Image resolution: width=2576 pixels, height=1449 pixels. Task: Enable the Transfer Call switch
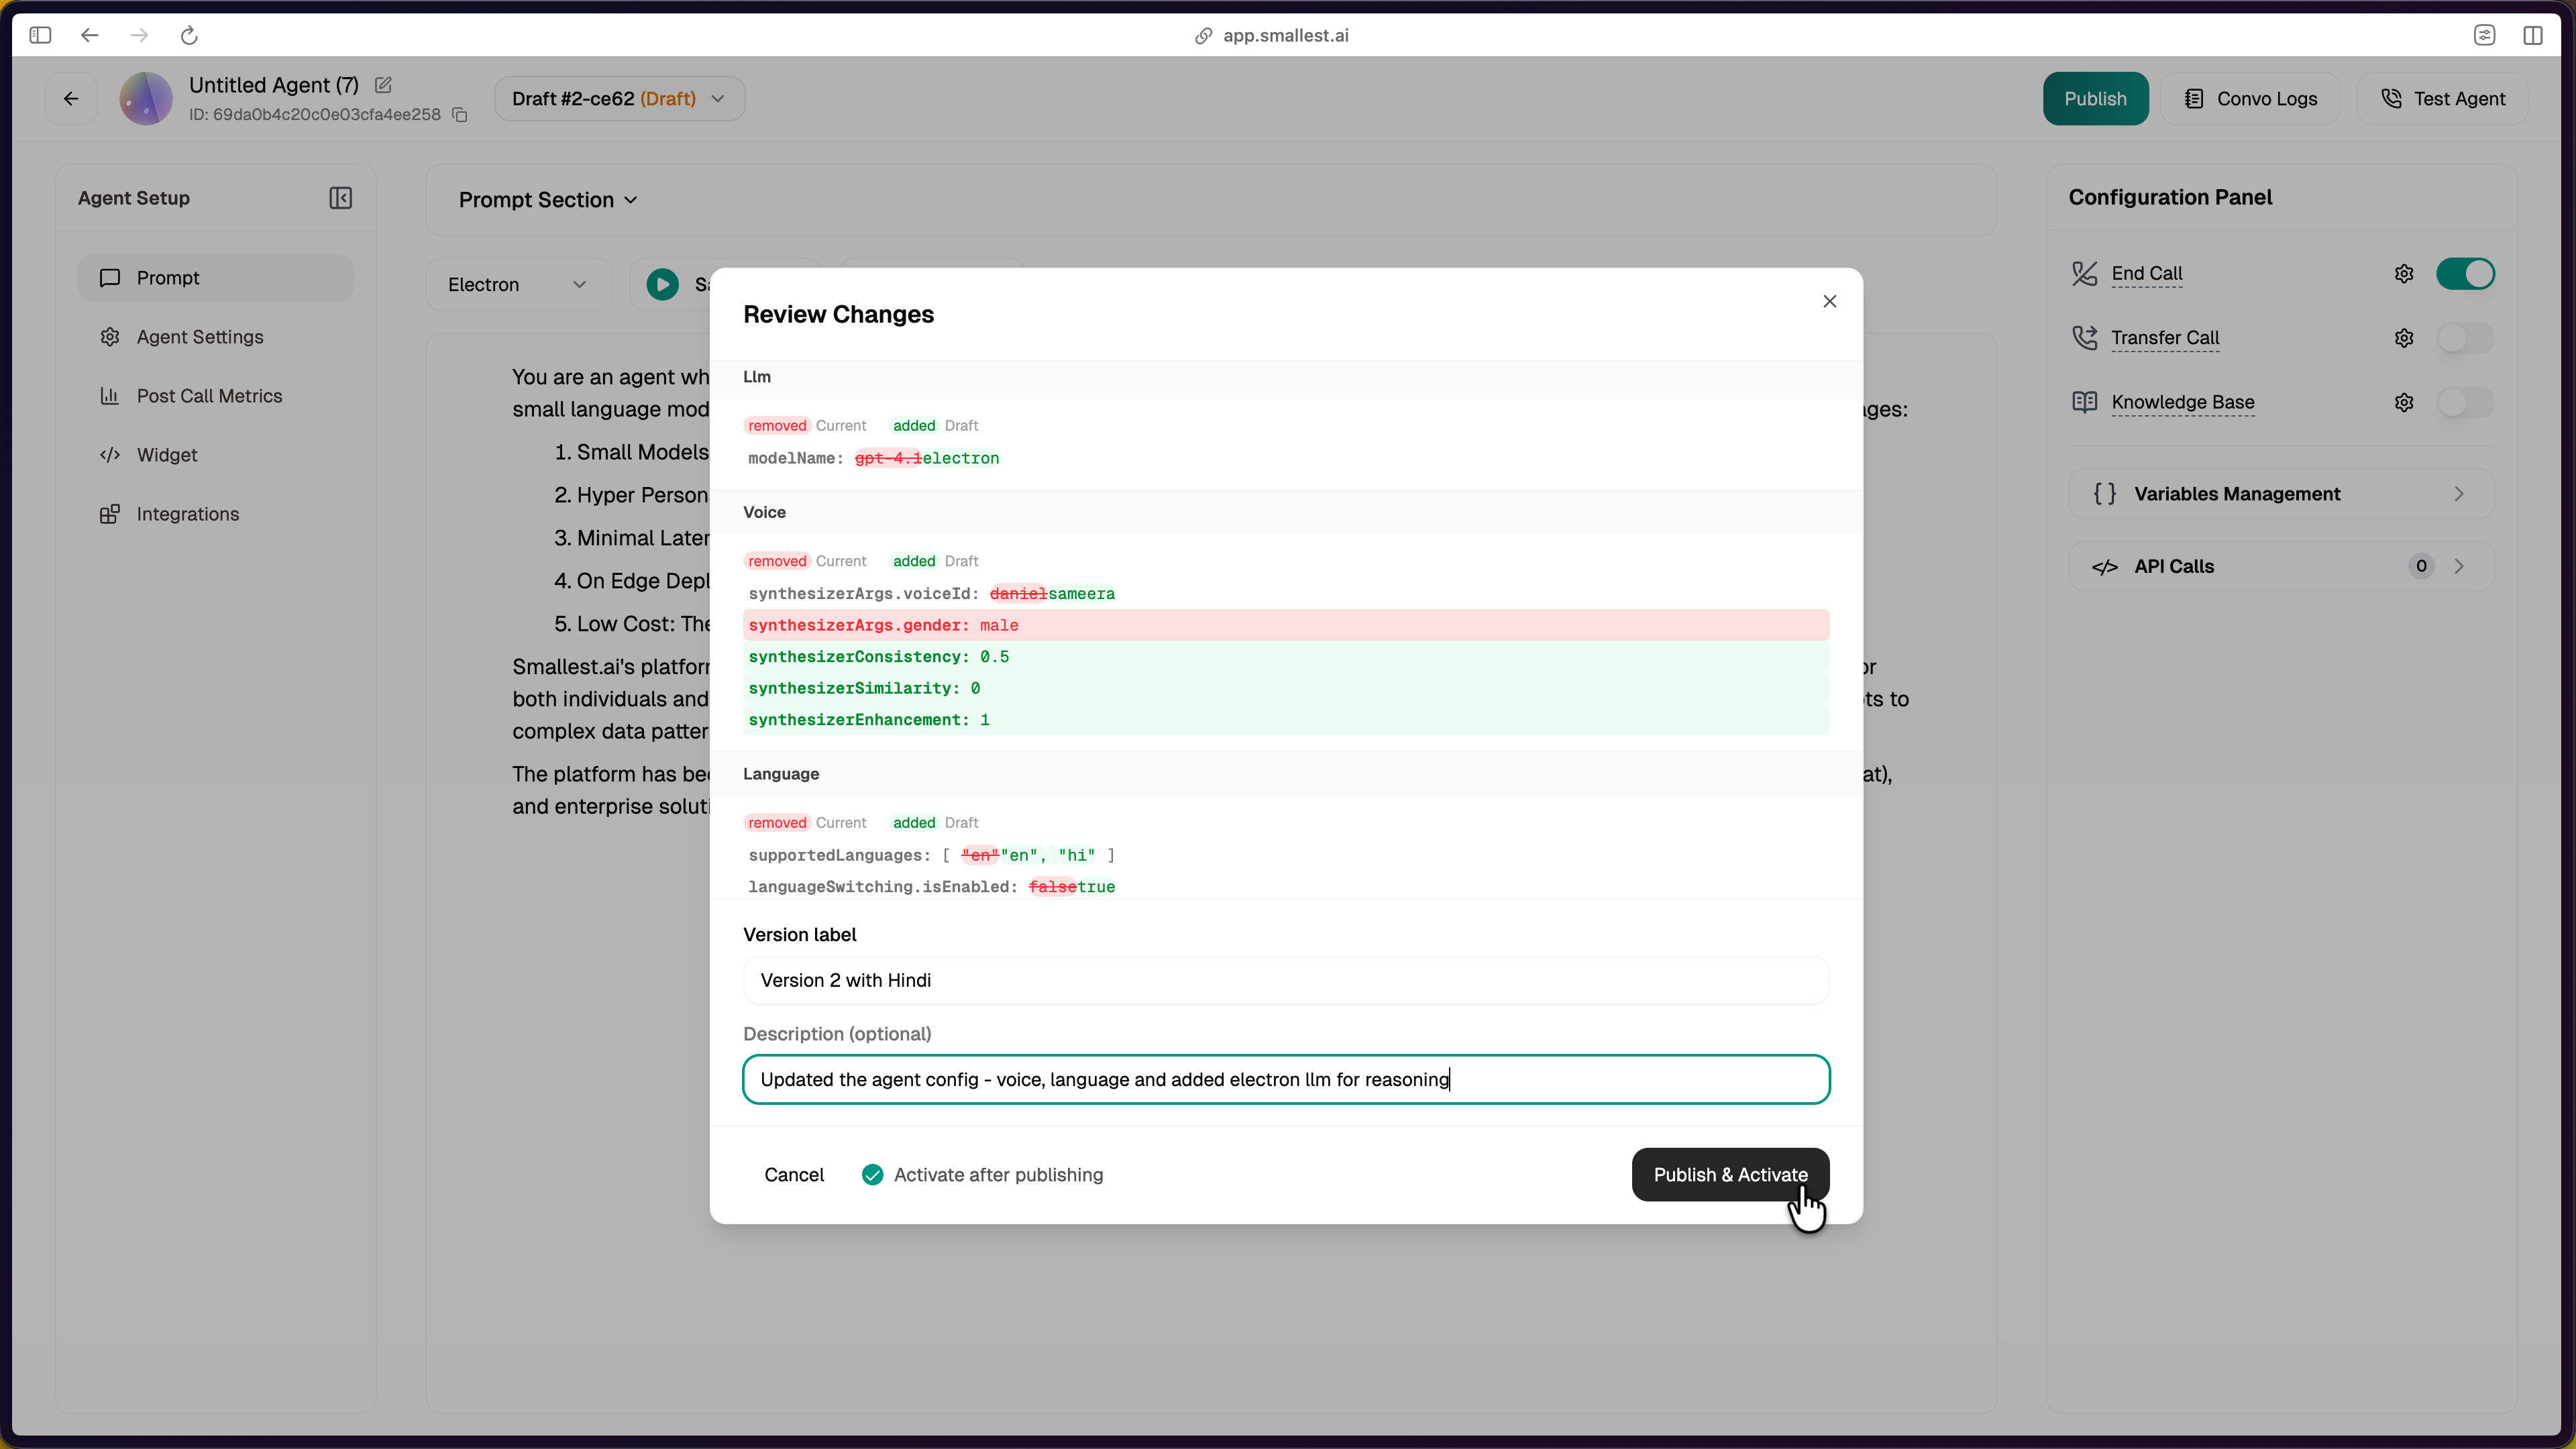click(x=2465, y=338)
